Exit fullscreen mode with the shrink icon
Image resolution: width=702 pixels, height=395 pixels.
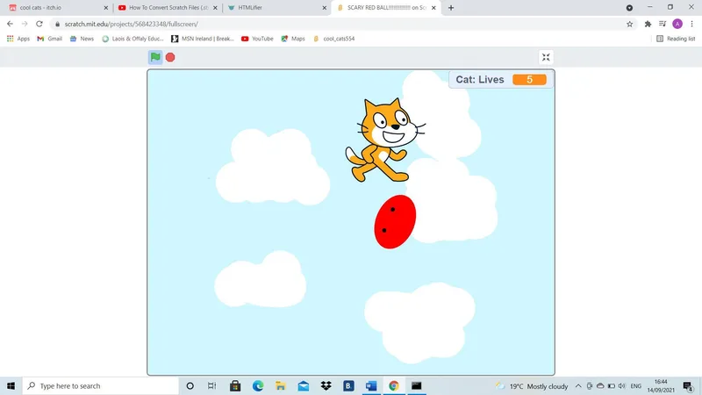pyautogui.click(x=546, y=57)
